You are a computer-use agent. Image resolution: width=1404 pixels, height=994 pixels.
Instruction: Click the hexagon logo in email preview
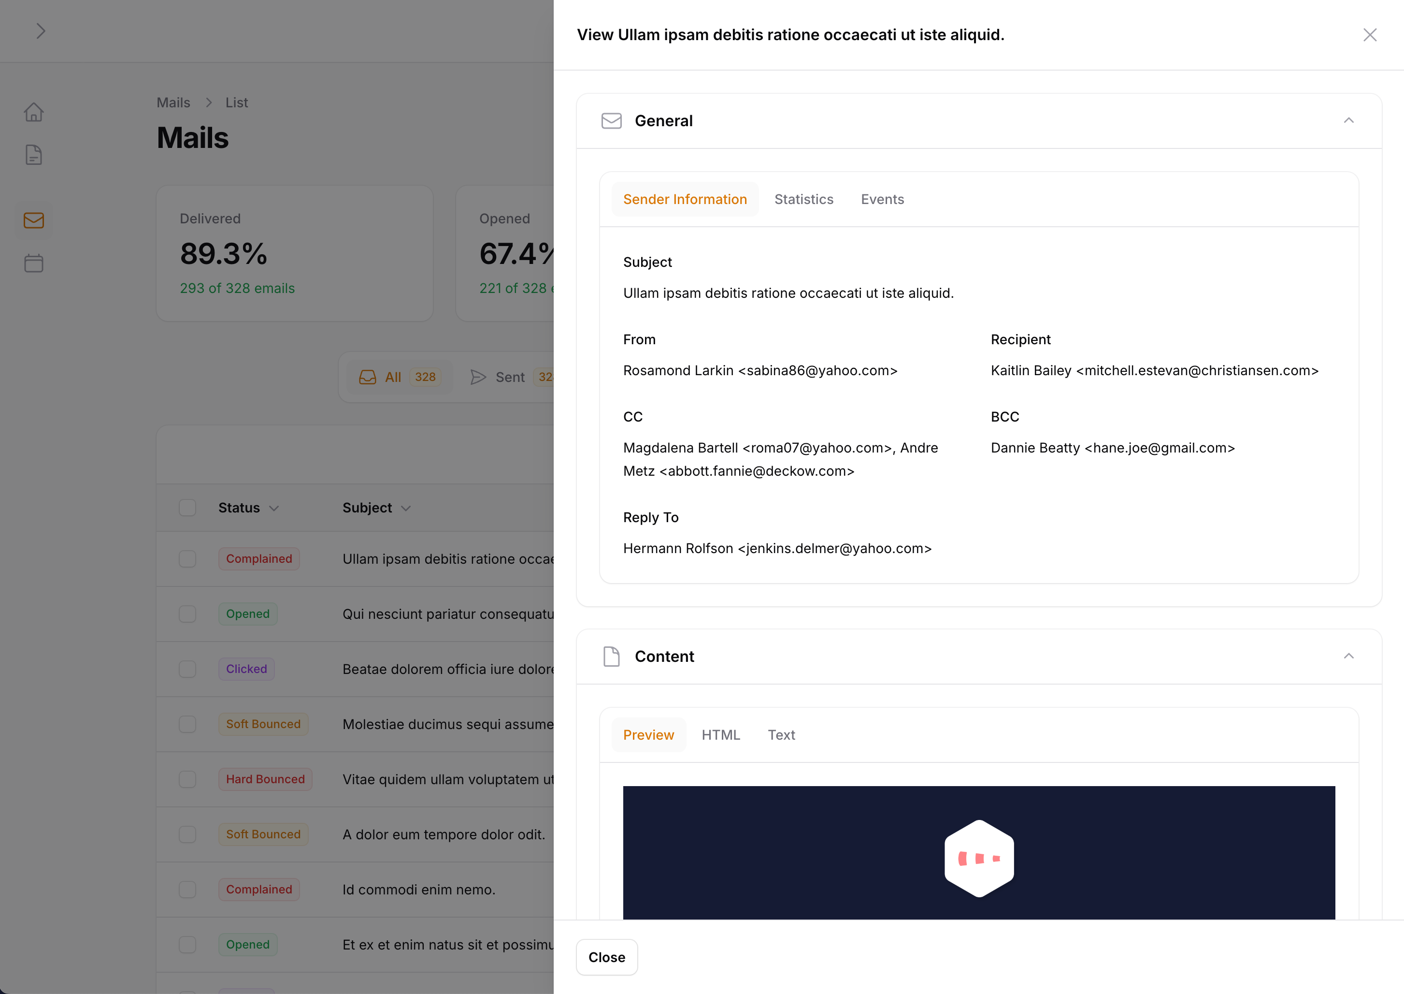tap(979, 858)
